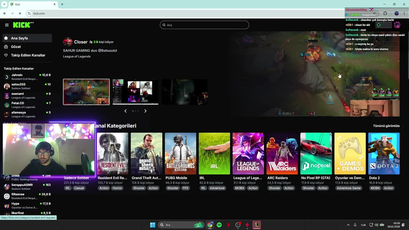Open the tab search dropdown chevron

(x=4, y=4)
